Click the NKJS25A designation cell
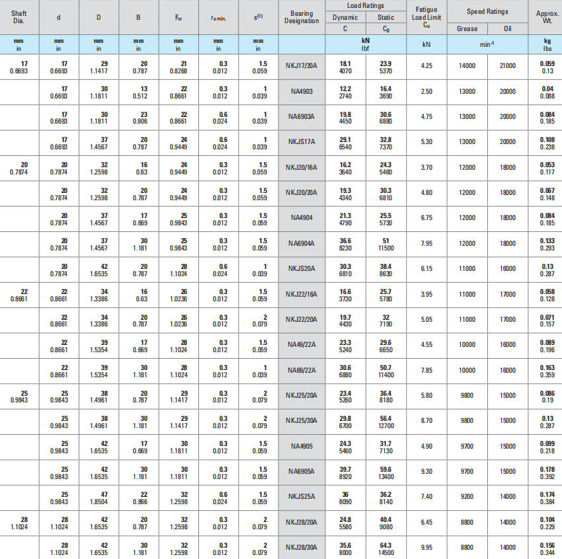The height and width of the screenshot is (559, 562). click(301, 497)
